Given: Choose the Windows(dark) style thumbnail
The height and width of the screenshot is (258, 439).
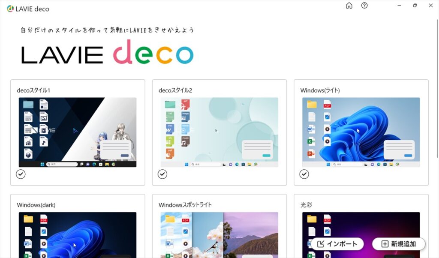Looking at the screenshot, I should 78,235.
